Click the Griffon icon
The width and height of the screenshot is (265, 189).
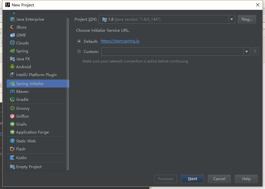(12, 116)
